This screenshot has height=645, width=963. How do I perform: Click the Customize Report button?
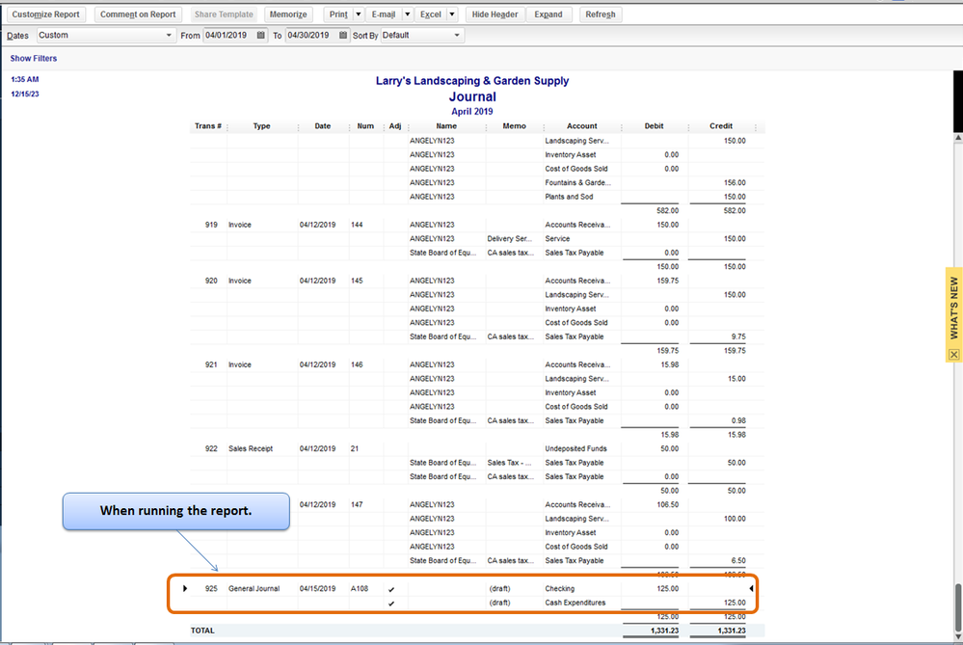coord(46,14)
